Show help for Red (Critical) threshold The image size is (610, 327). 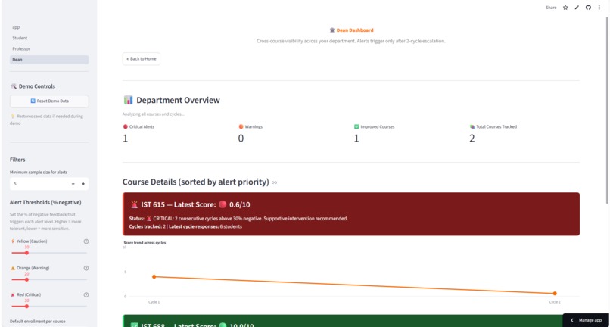(x=86, y=295)
